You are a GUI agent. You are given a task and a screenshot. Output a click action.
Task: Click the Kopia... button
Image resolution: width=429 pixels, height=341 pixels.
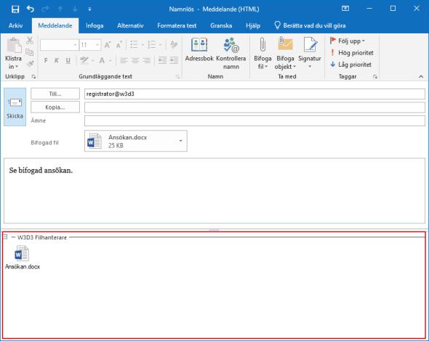[55, 107]
